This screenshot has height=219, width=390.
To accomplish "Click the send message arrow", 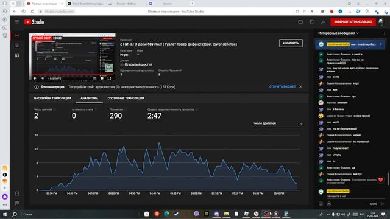I will click(x=383, y=204).
